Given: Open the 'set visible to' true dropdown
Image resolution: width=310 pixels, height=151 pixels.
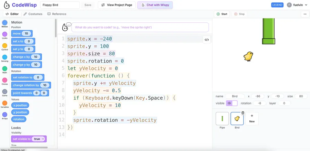Looking at the screenshot, I should coord(39,139).
